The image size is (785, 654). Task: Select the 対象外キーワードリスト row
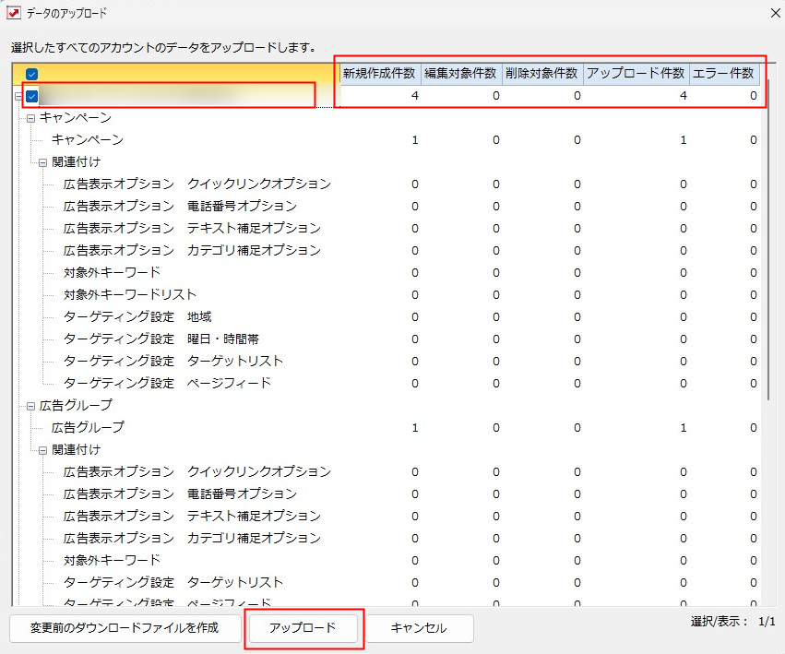130,295
